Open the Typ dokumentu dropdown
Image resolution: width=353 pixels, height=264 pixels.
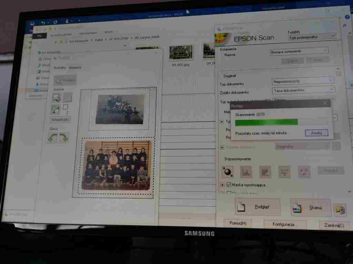click(303, 81)
